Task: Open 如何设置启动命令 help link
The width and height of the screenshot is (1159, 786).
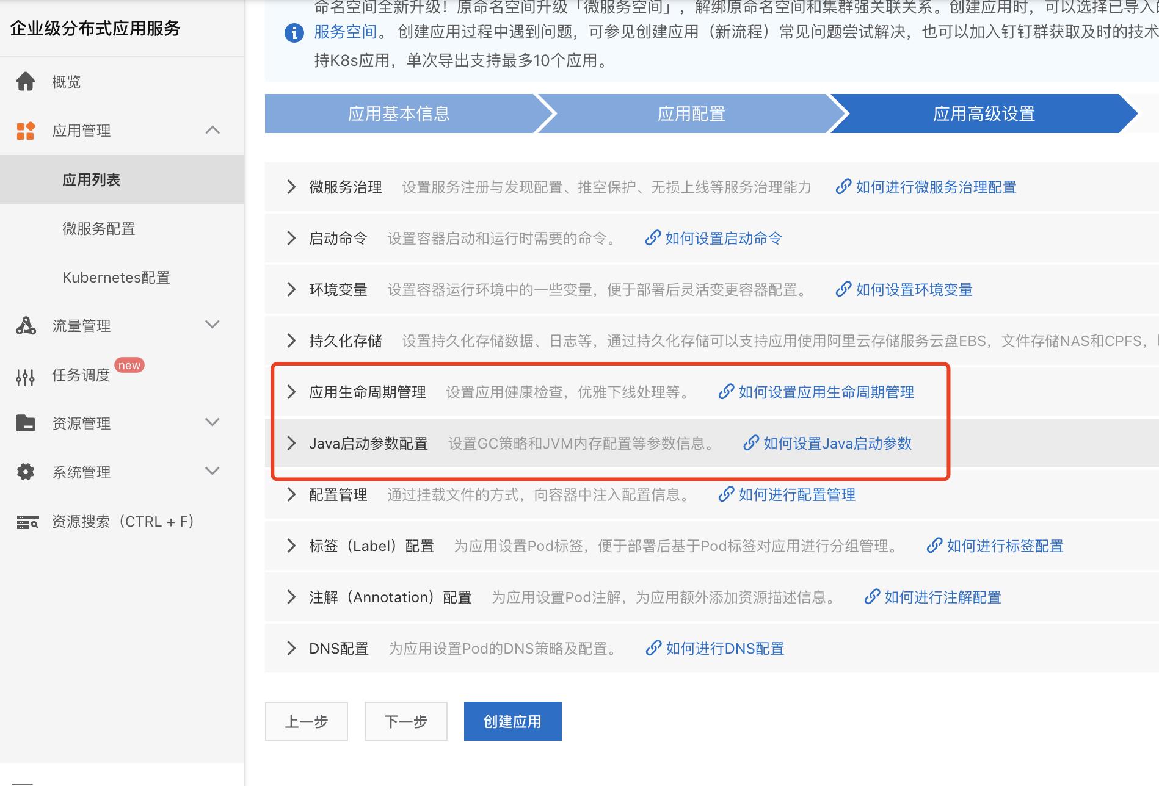Action: tap(724, 239)
